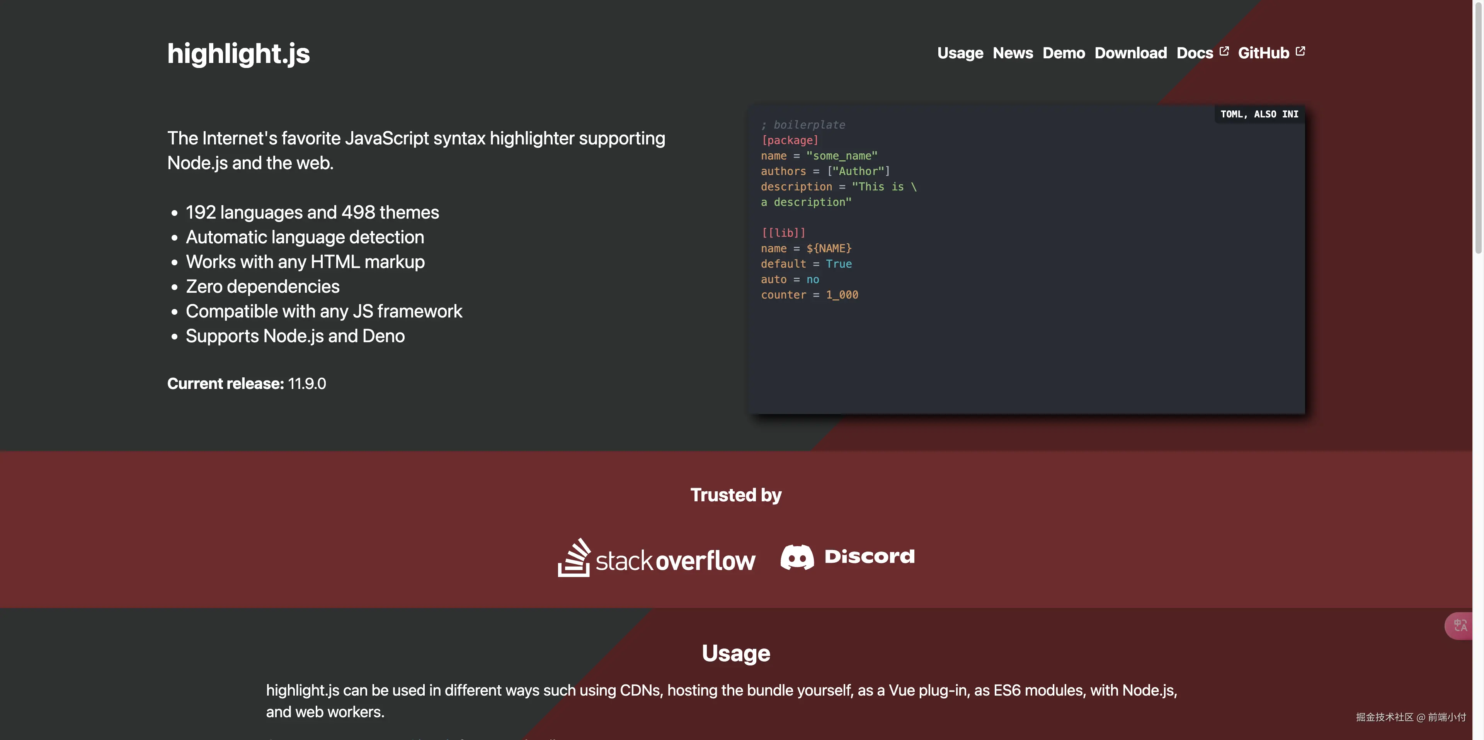Screen dimensions: 1484x740
Task: Click the Trusted by heading
Action: pyautogui.click(x=736, y=495)
